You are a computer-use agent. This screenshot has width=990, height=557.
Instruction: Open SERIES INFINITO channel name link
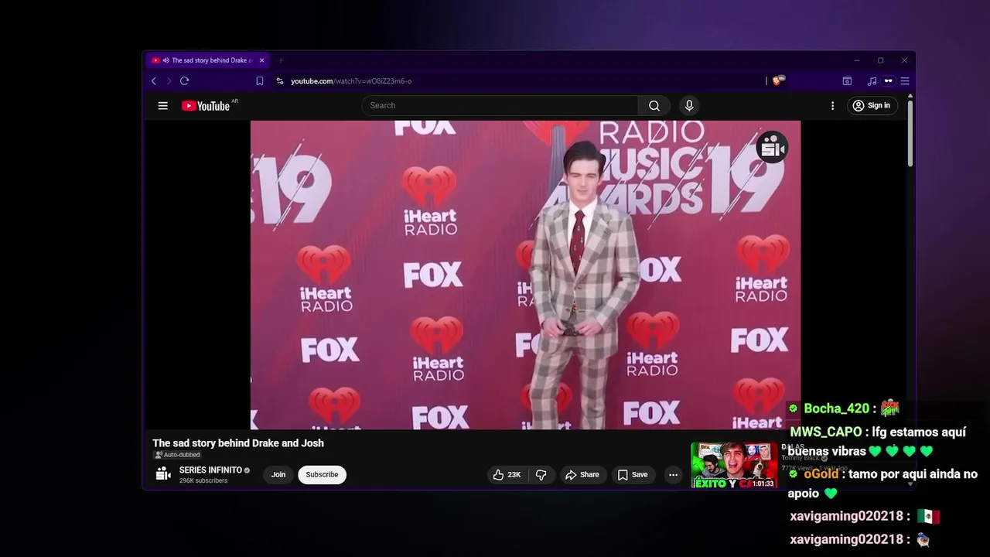coord(210,470)
